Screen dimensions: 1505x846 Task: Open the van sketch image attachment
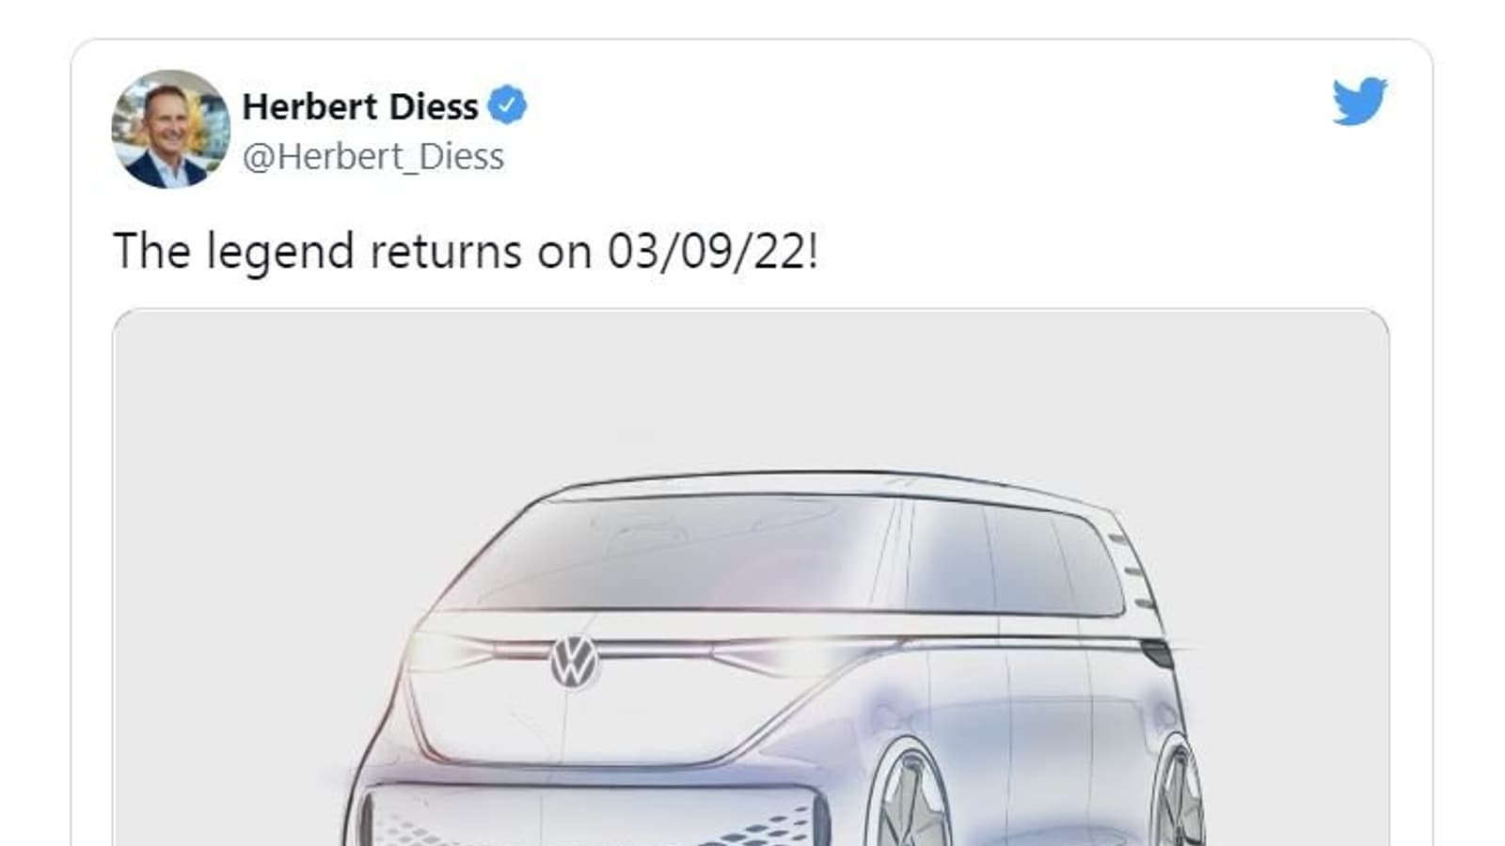[751, 577]
